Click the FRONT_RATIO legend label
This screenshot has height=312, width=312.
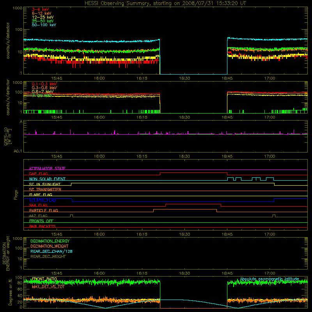[44, 279]
